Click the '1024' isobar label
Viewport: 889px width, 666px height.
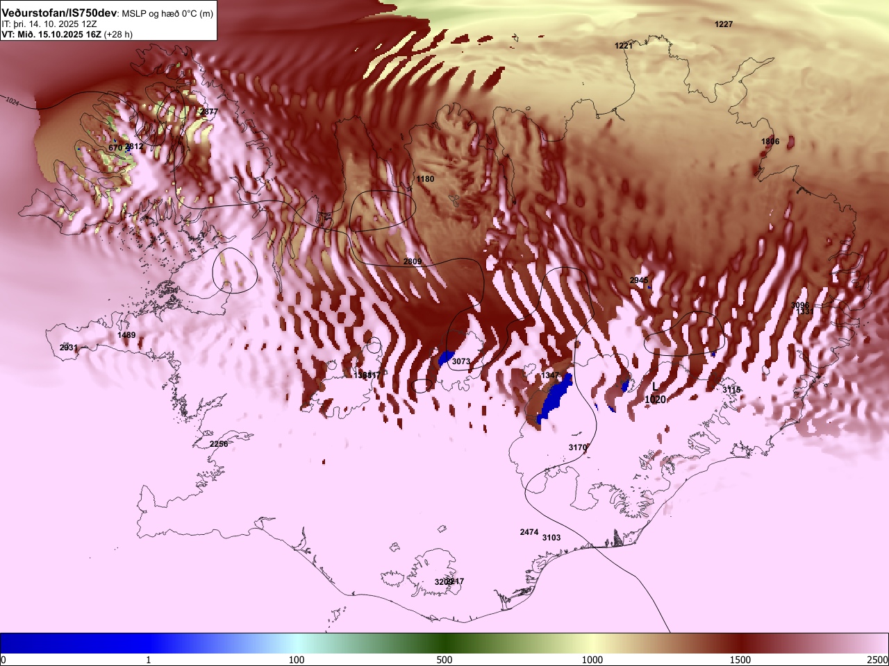13,102
